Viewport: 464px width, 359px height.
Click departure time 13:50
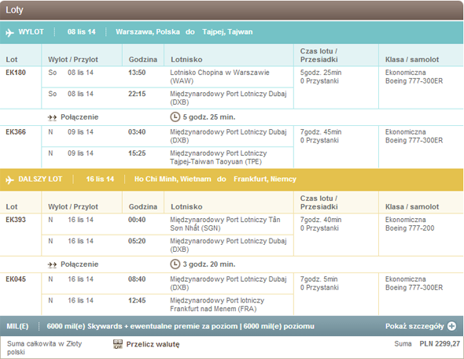[x=137, y=72]
